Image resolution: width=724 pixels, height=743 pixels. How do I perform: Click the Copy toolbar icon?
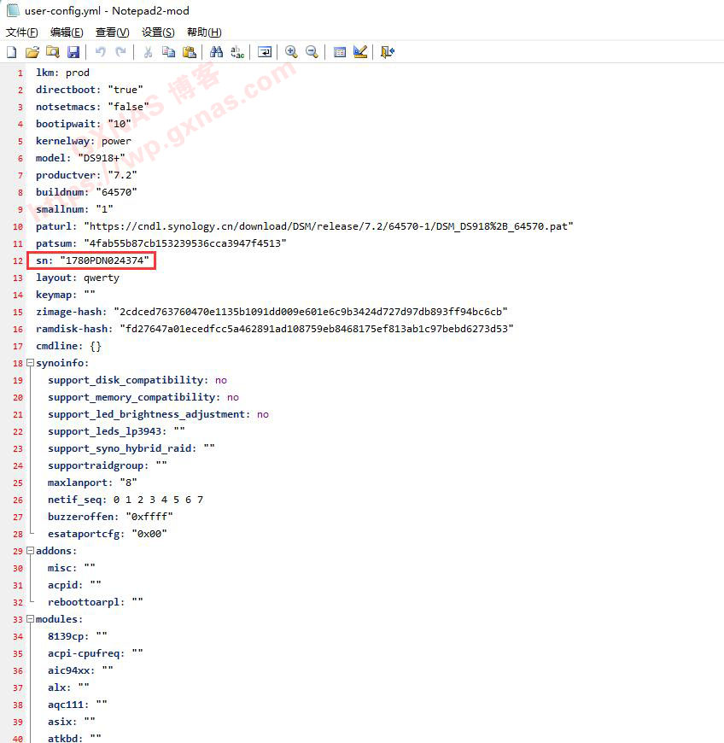[168, 52]
